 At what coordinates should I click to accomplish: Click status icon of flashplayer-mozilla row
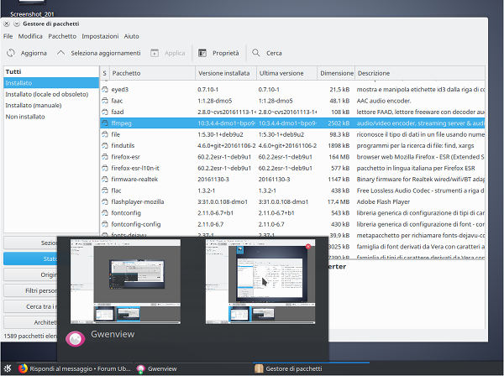click(105, 201)
